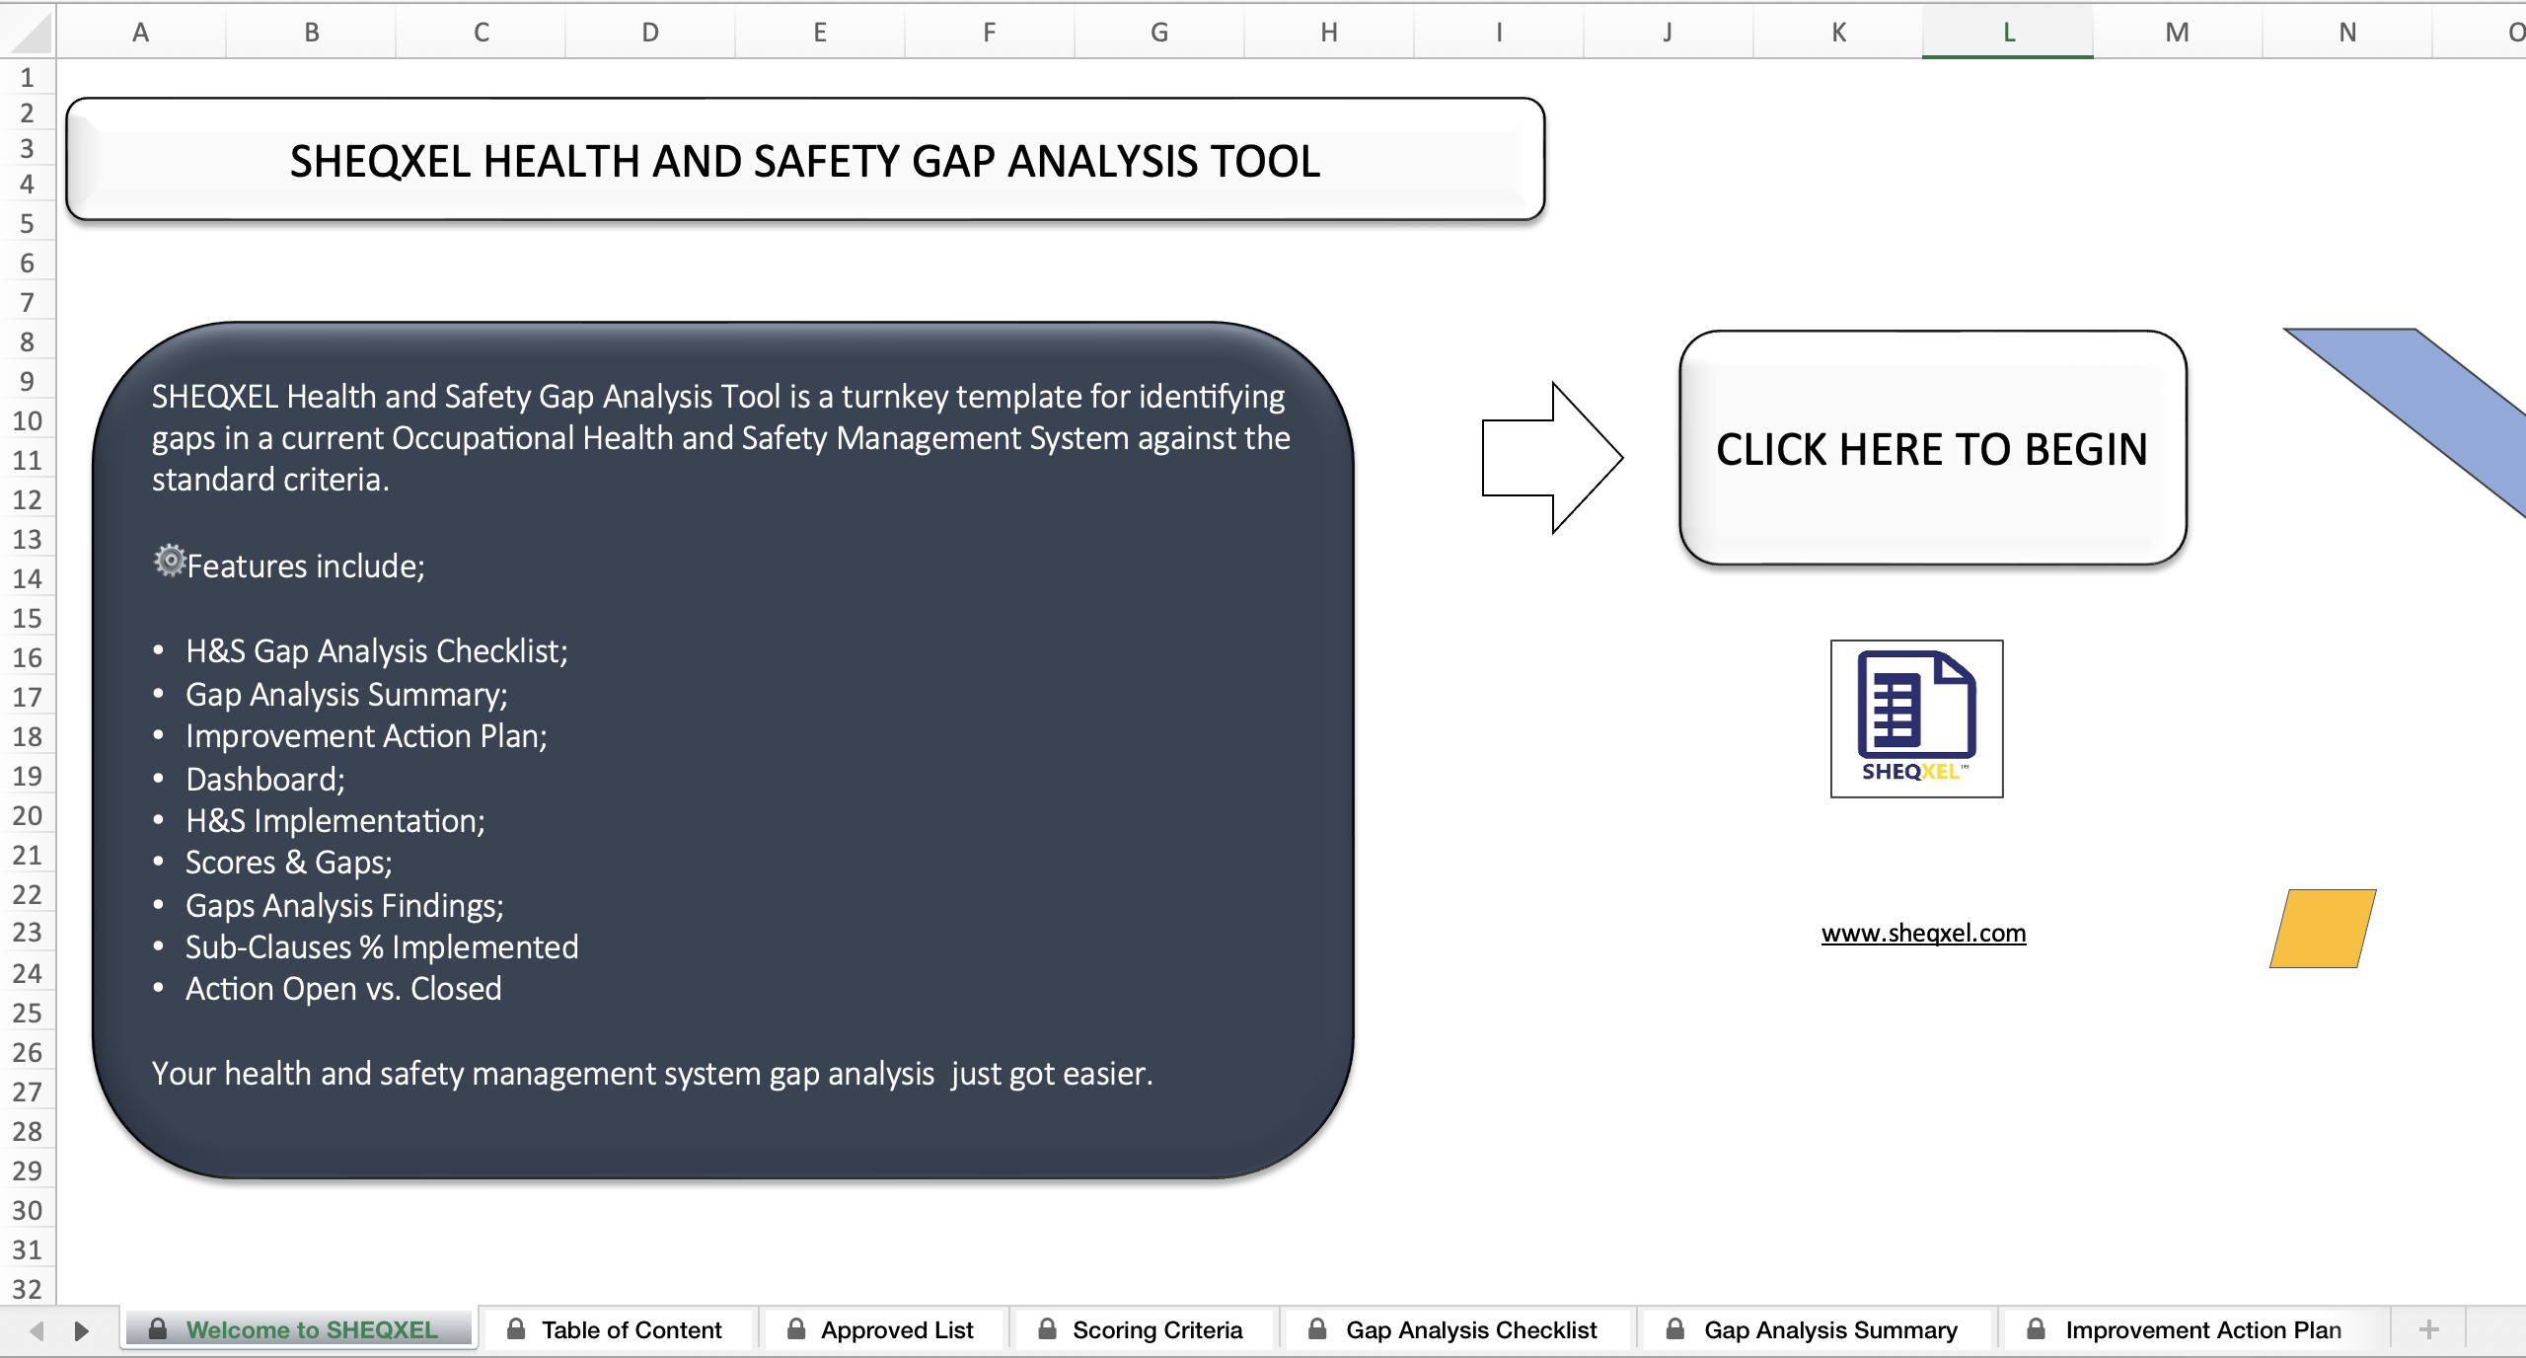Click the lock icon on Gap Analysis Checklist tab

coord(1316,1328)
